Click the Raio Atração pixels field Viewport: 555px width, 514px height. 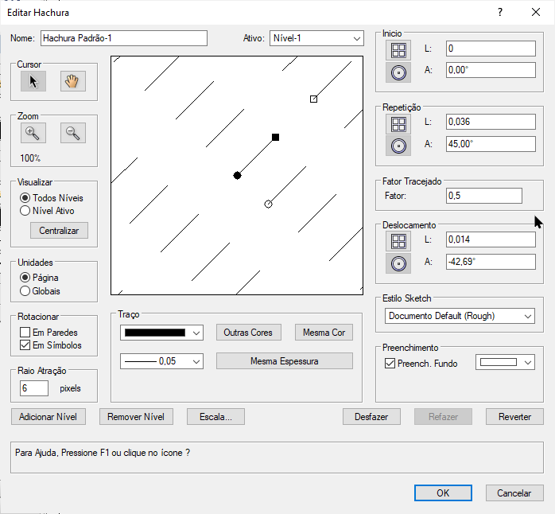(34, 388)
